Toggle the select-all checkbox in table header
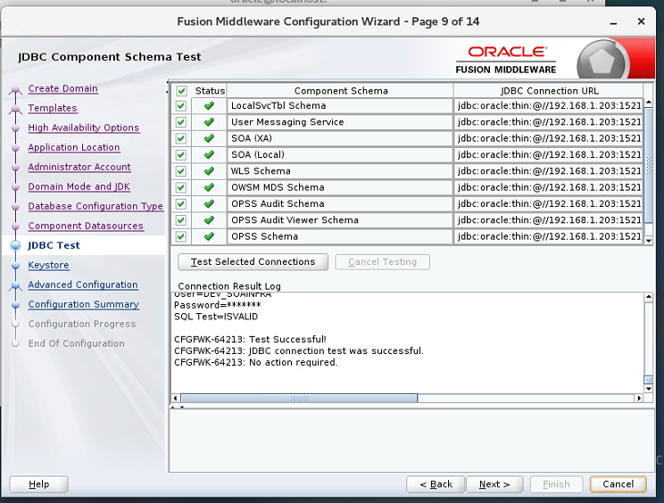 [181, 91]
